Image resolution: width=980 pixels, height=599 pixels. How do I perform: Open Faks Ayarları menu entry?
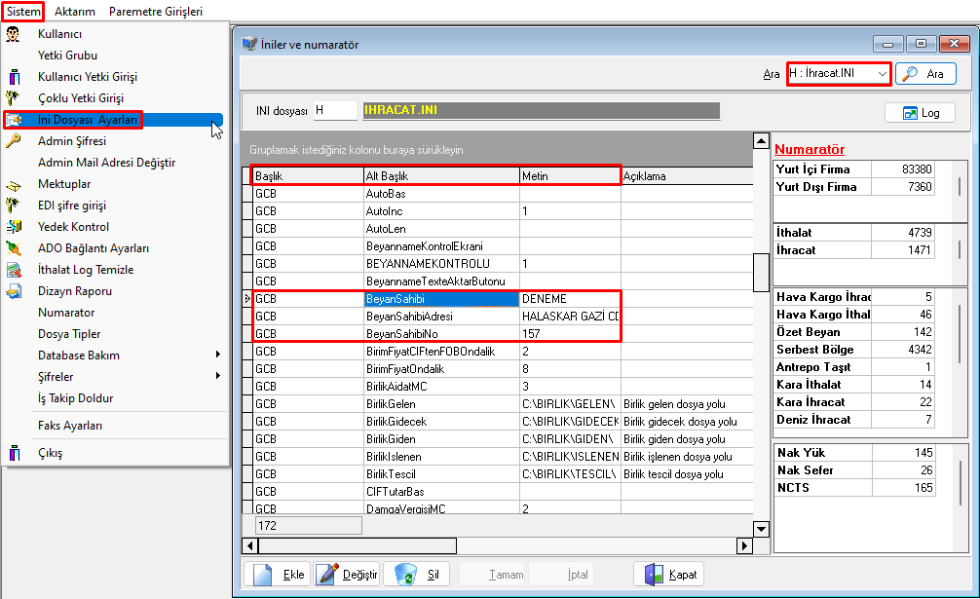click(x=70, y=426)
